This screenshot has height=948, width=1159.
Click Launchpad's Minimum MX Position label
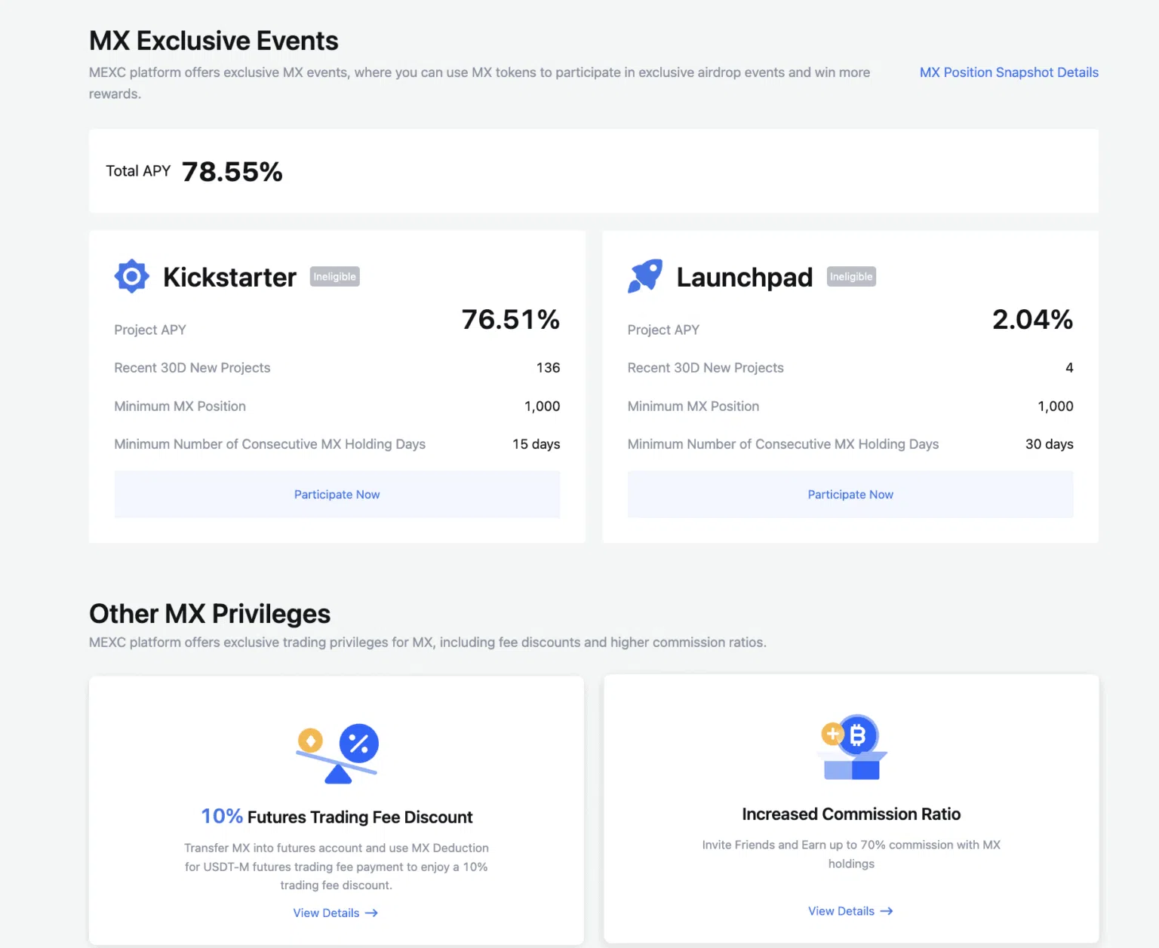click(x=693, y=407)
